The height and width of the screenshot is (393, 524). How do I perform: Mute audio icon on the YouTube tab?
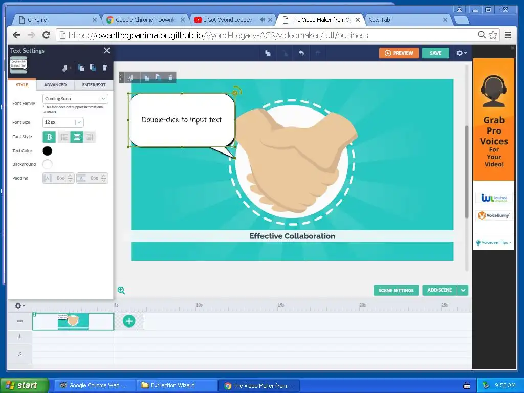(262, 20)
